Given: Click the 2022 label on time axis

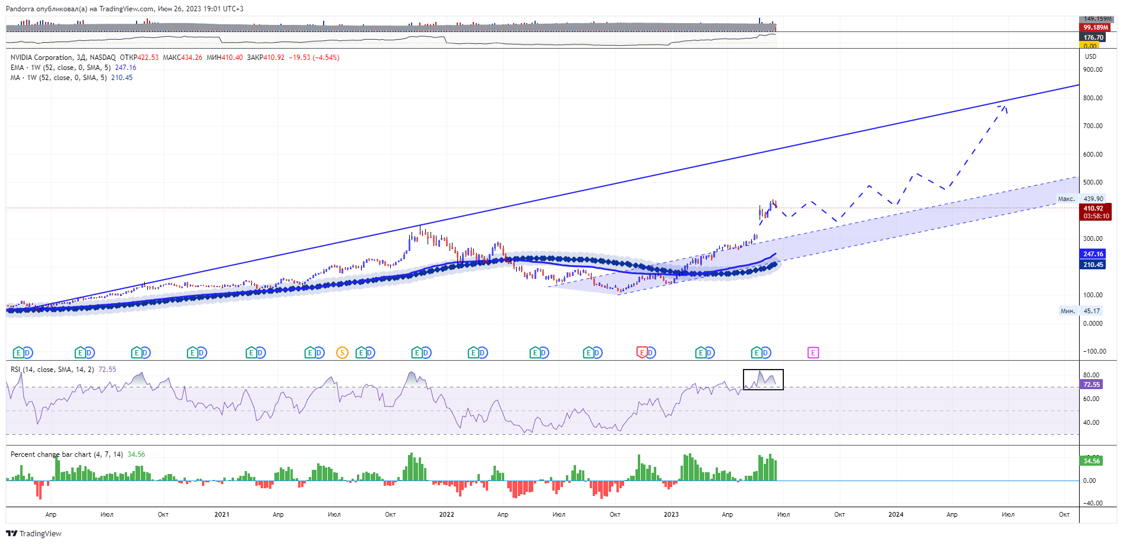Looking at the screenshot, I should (447, 514).
